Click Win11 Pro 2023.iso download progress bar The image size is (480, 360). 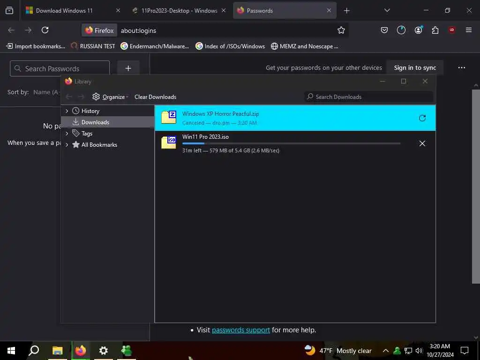pyautogui.click(x=291, y=143)
